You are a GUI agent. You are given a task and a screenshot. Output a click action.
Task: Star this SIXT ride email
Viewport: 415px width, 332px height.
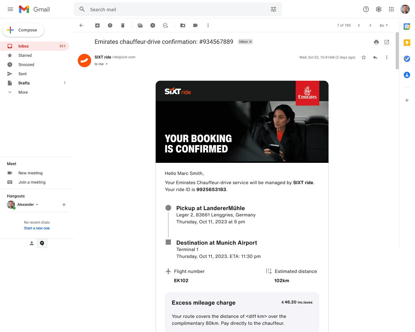[364, 57]
